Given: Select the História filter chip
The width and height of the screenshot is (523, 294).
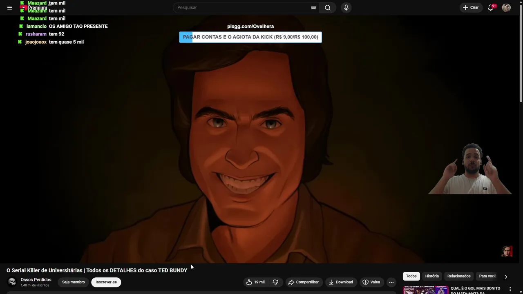Looking at the screenshot, I should click(432, 276).
